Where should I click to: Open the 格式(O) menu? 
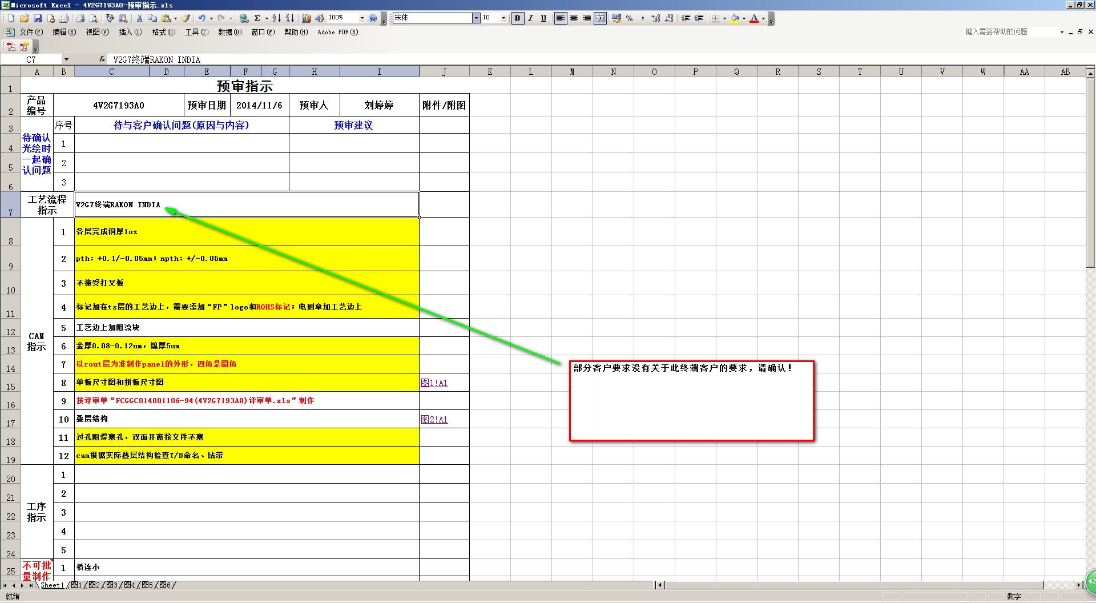coord(163,32)
